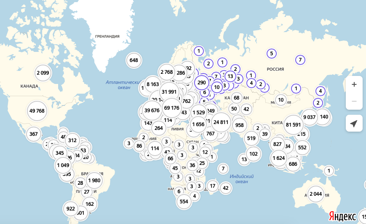Select the purple 7 marker in eastern Russia
366x224 pixels.
[x=300, y=60]
